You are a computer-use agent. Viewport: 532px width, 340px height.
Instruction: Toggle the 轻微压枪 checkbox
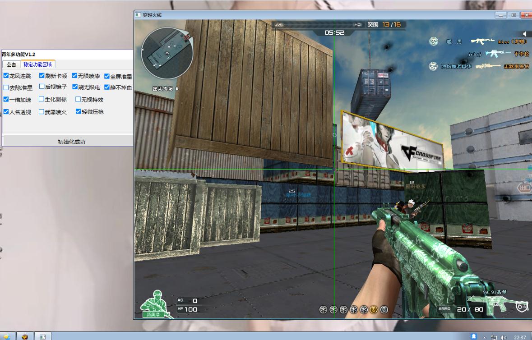[79, 111]
